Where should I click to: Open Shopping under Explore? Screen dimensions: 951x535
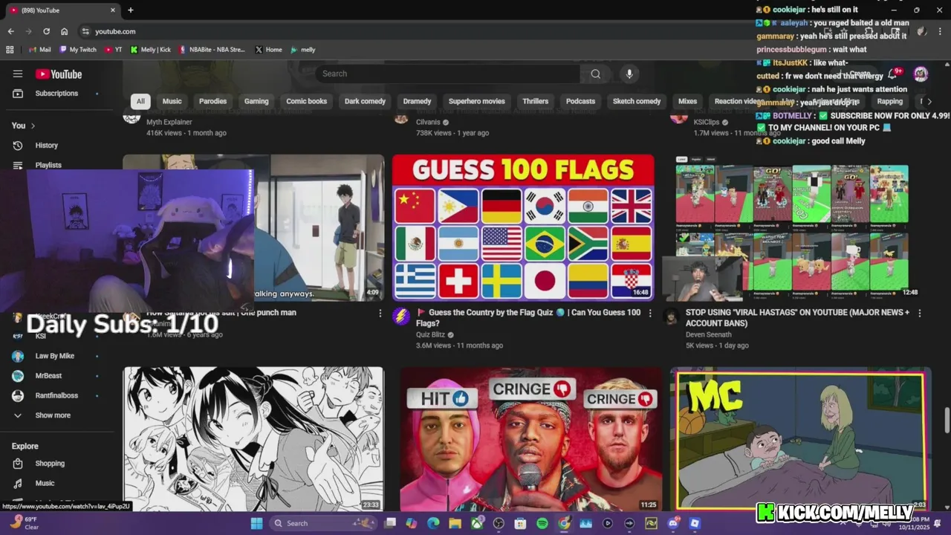[50, 464]
